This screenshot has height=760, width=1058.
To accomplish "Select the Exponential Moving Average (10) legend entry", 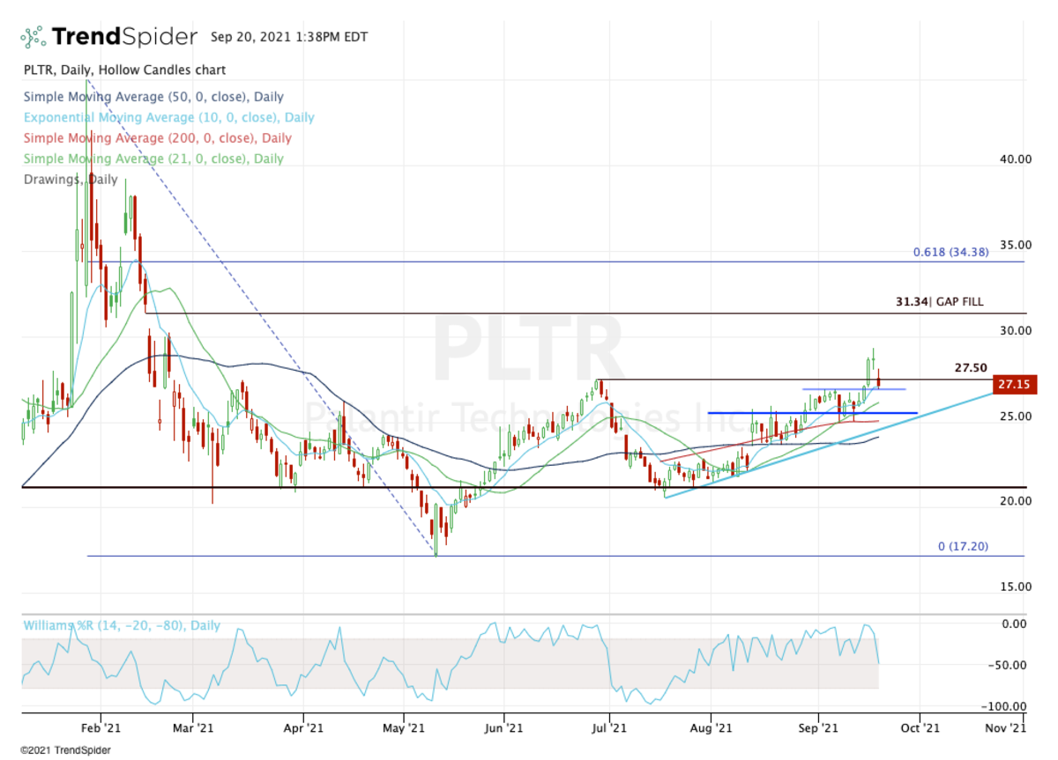I will click(x=168, y=117).
